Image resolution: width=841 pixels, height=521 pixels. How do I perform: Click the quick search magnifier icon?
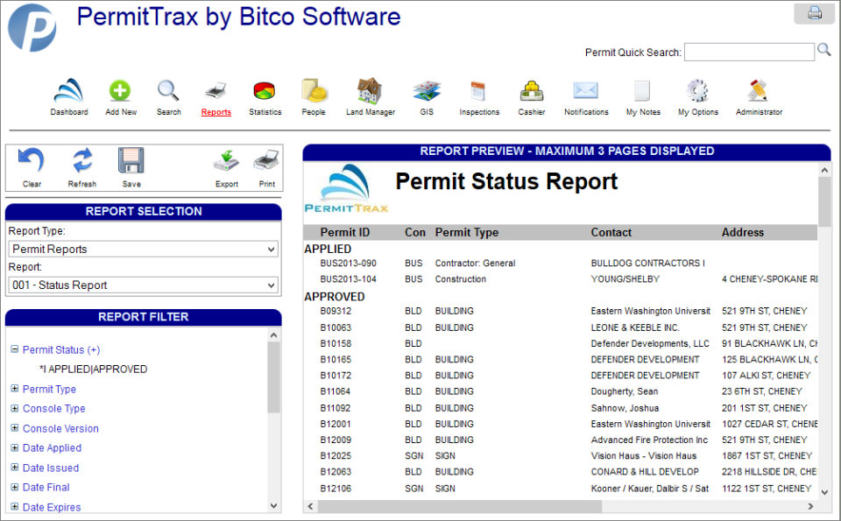click(823, 51)
